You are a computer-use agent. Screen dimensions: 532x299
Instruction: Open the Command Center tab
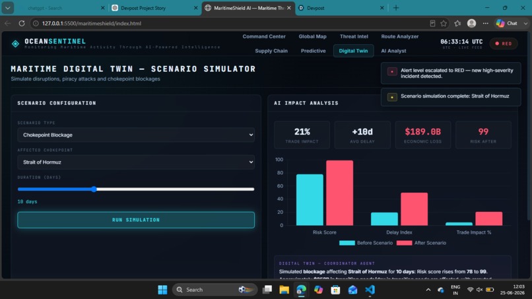click(x=264, y=36)
